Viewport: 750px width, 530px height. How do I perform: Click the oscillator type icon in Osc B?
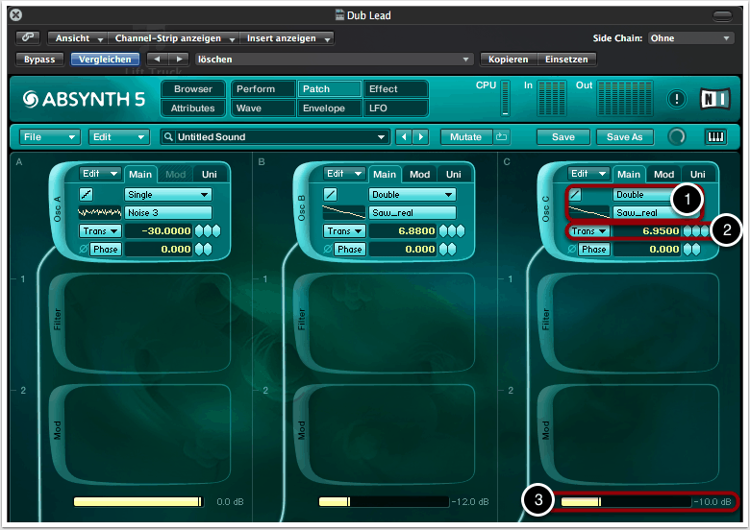click(331, 194)
